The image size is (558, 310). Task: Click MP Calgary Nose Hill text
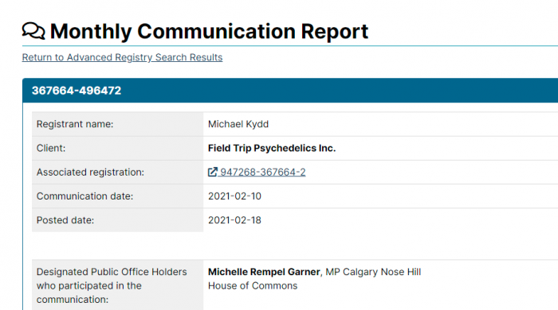[x=373, y=272]
